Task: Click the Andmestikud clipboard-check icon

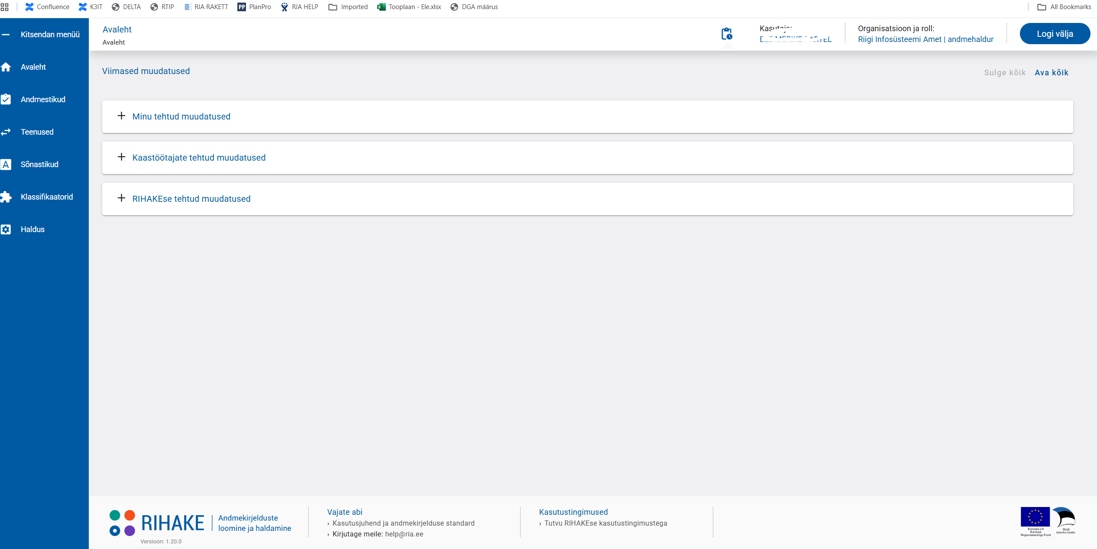Action: tap(6, 100)
